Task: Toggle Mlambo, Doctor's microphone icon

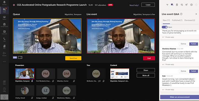Action: point(74,81)
